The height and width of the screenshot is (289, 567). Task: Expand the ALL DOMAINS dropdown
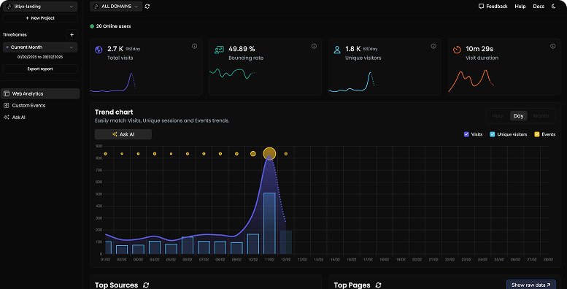116,6
